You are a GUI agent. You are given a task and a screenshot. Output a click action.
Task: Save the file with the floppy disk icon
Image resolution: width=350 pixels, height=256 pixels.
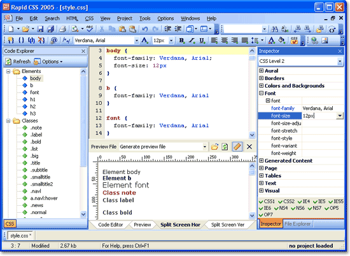pyautogui.click(x=40, y=29)
